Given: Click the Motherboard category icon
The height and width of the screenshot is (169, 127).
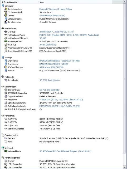Looking at the screenshot, I should click(x=3, y=28).
